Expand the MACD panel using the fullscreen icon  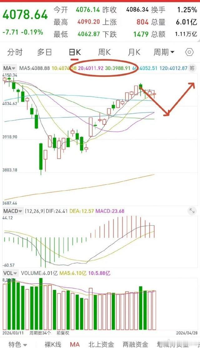click(x=192, y=211)
